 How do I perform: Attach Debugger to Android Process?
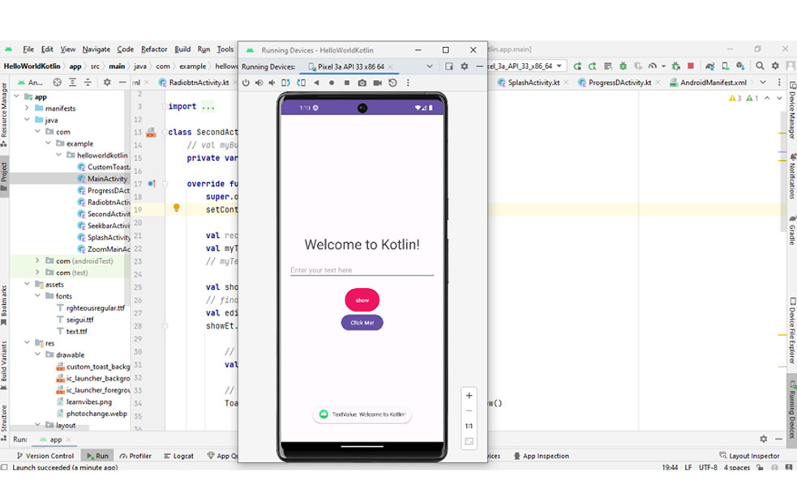coord(676,66)
